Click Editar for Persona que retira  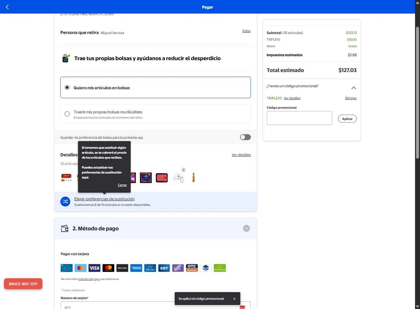coord(246,31)
